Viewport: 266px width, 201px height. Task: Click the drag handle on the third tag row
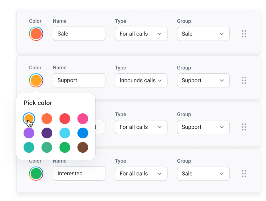pos(244,127)
